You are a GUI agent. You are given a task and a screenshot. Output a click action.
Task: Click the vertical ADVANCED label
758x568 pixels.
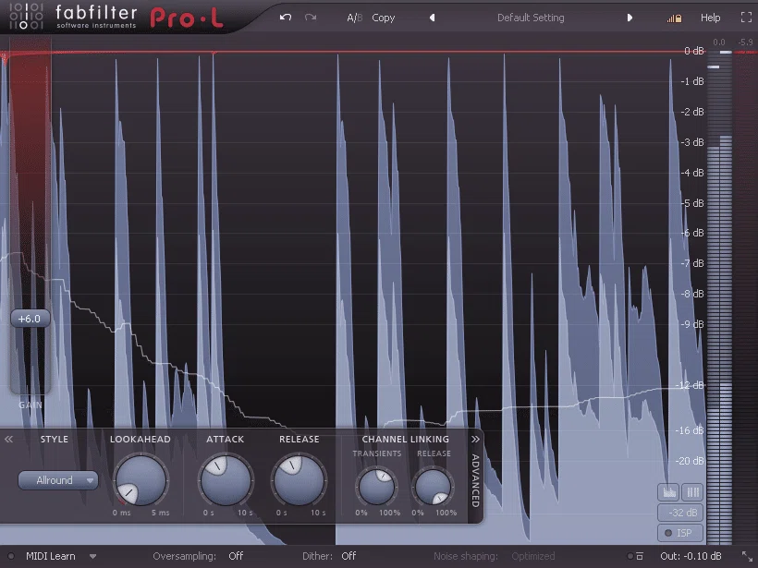pos(475,480)
